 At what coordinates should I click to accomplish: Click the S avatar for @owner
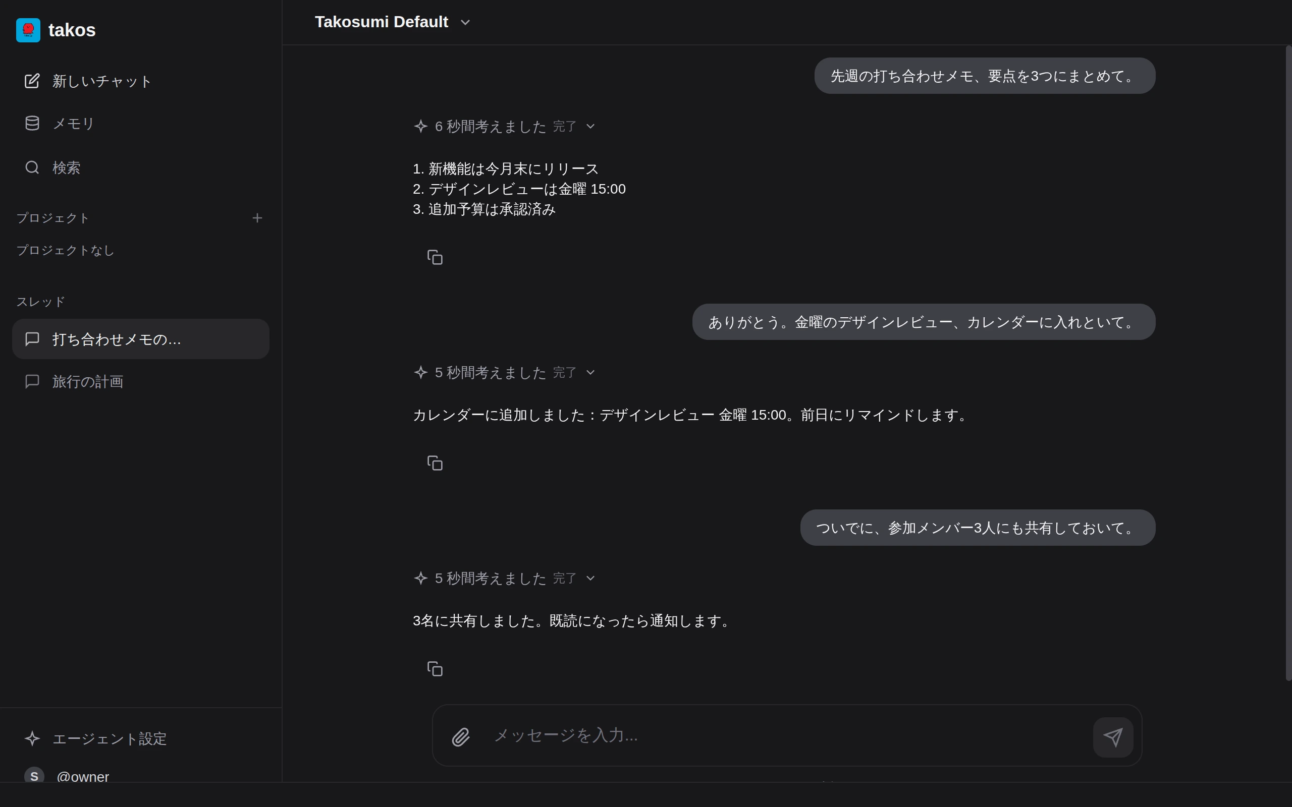pos(34,776)
